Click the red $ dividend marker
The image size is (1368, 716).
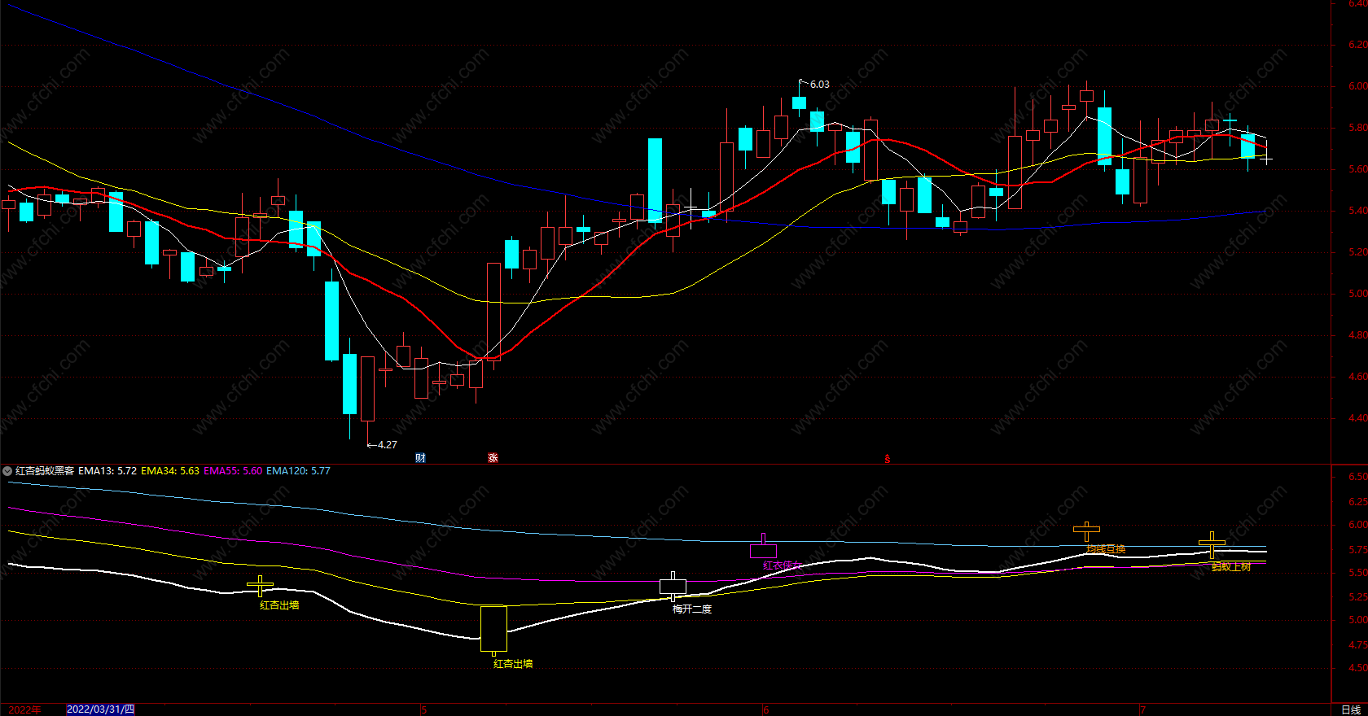click(x=888, y=459)
